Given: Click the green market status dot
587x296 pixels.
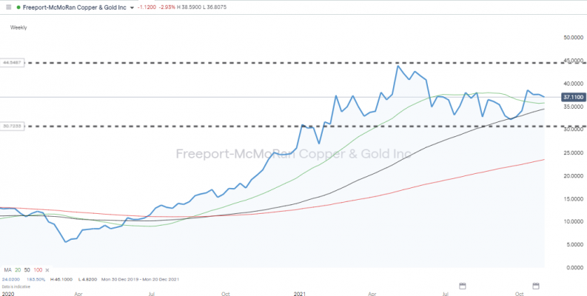Looking at the screenshot, I should pyautogui.click(x=18, y=7).
